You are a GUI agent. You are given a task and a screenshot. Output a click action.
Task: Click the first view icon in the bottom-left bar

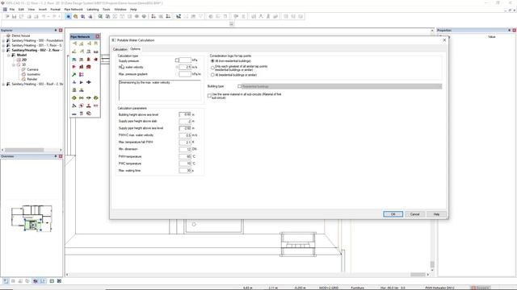tap(6, 281)
